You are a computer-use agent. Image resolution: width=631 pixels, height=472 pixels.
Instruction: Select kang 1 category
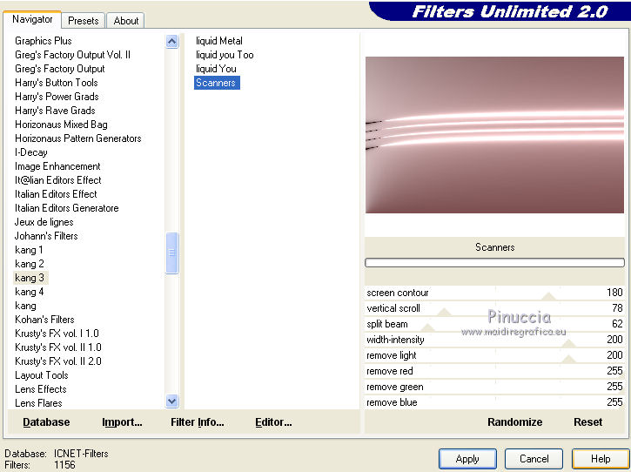[x=29, y=250]
